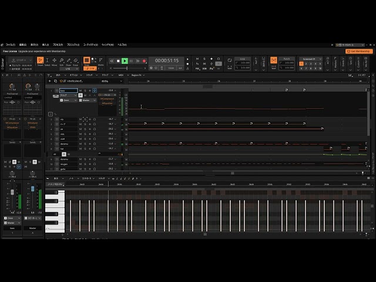Select the Move tool in toolbar
This screenshot has width=376, height=282.
click(55, 61)
